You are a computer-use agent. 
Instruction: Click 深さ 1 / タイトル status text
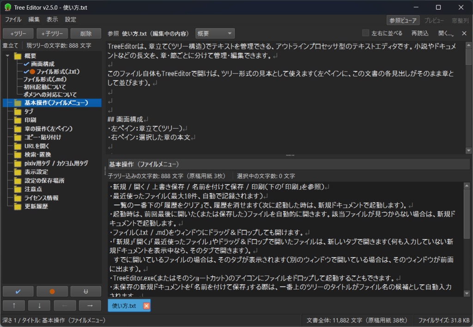pos(55,321)
